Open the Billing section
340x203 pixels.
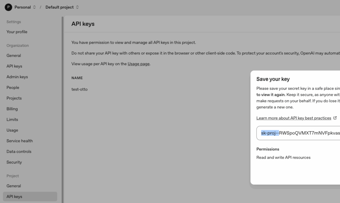click(x=12, y=109)
